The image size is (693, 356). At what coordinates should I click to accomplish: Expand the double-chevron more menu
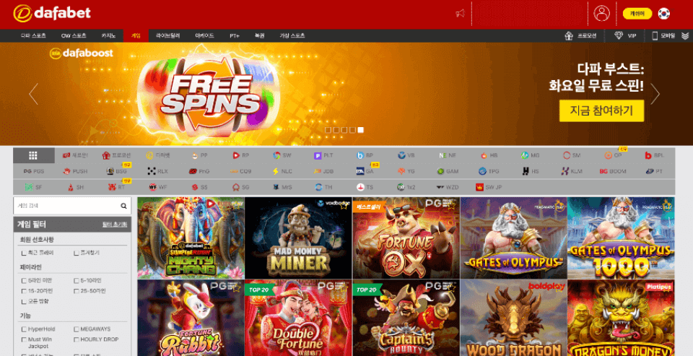click(685, 36)
